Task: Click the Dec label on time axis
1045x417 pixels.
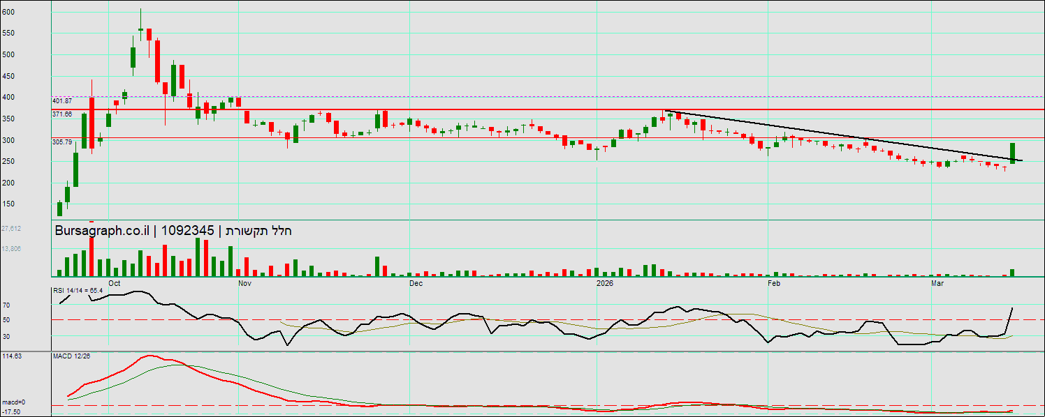Action: [x=416, y=283]
